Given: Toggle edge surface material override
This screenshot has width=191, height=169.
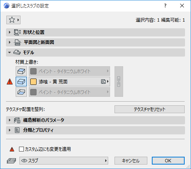Looking at the screenshot, I should click(21, 82).
